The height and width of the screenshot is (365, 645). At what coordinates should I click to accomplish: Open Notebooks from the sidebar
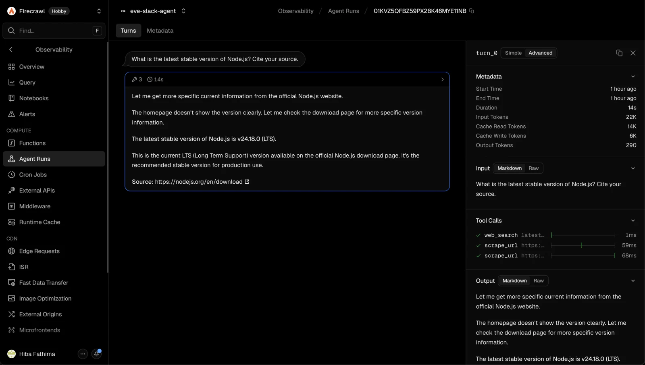click(x=54, y=98)
